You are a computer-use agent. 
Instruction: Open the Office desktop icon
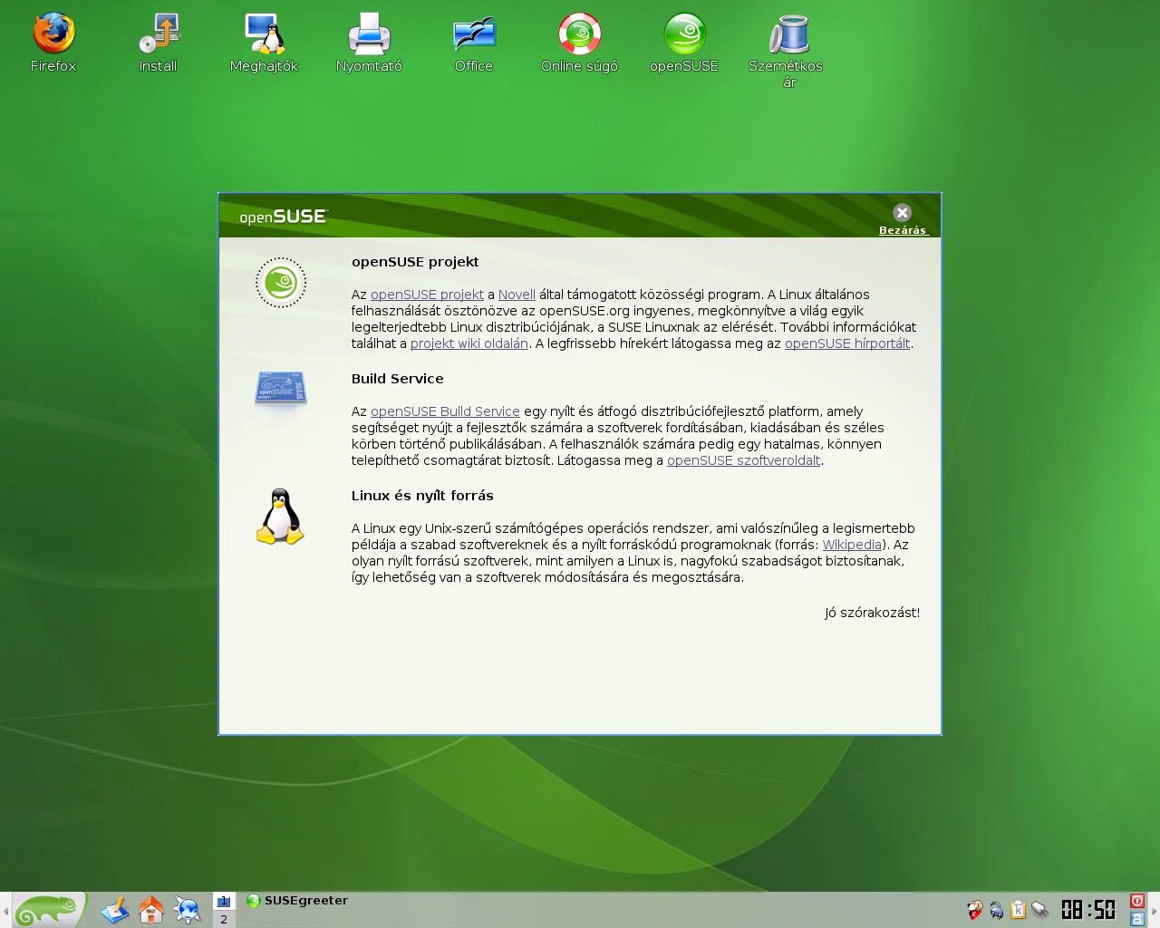474,42
